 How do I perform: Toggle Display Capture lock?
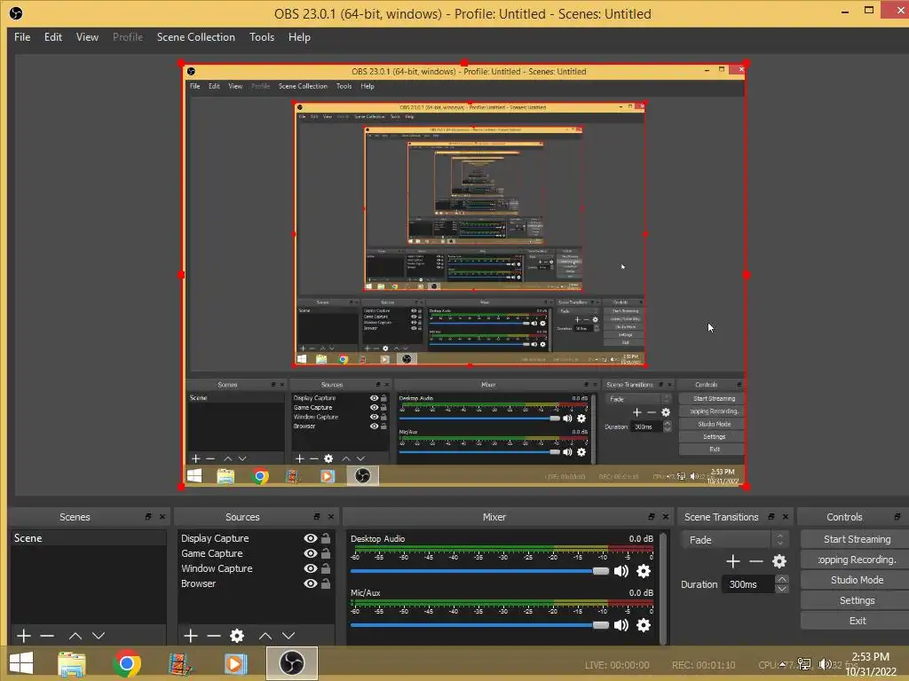(x=326, y=538)
